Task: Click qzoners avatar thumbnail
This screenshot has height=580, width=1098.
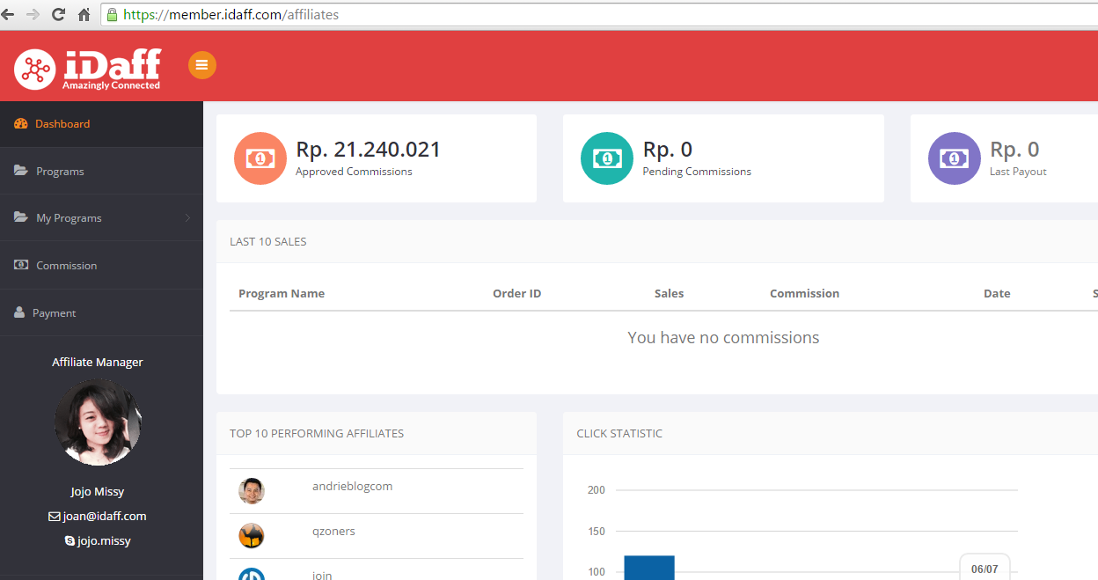Action: pyautogui.click(x=252, y=535)
